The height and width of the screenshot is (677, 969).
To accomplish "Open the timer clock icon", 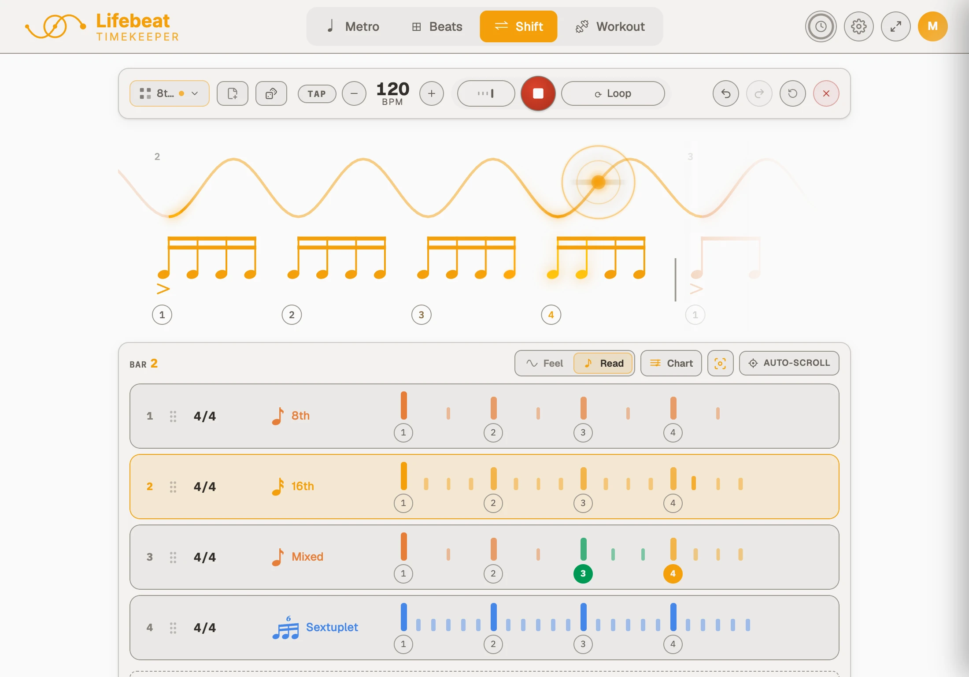I will pyautogui.click(x=821, y=26).
